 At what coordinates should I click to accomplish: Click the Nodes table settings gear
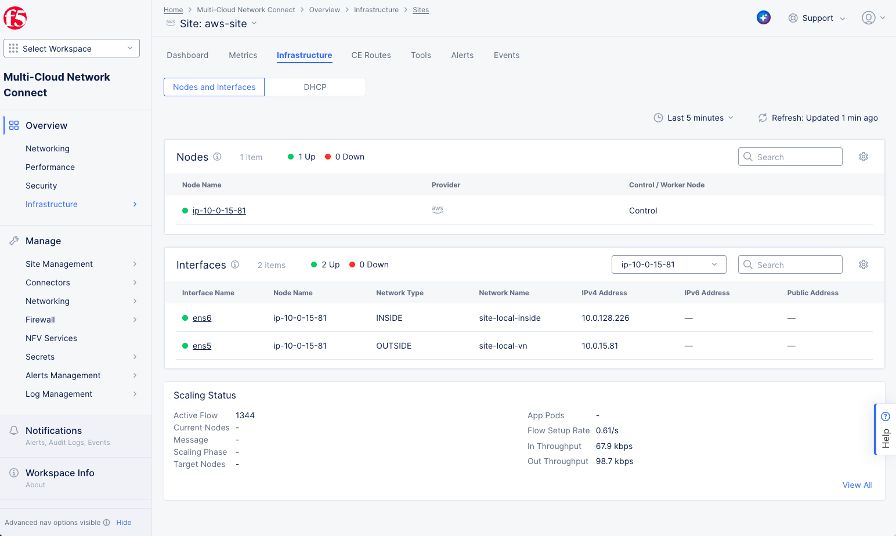click(864, 157)
